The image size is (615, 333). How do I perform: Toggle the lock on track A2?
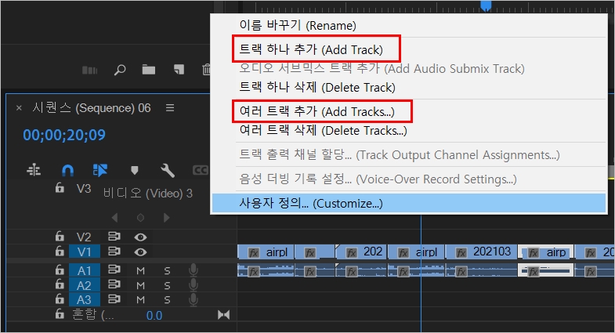tap(60, 284)
